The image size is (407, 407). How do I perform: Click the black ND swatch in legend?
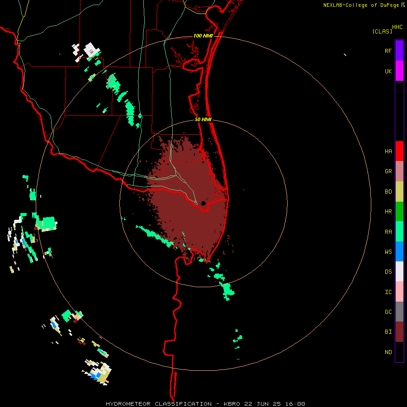[x=399, y=352]
